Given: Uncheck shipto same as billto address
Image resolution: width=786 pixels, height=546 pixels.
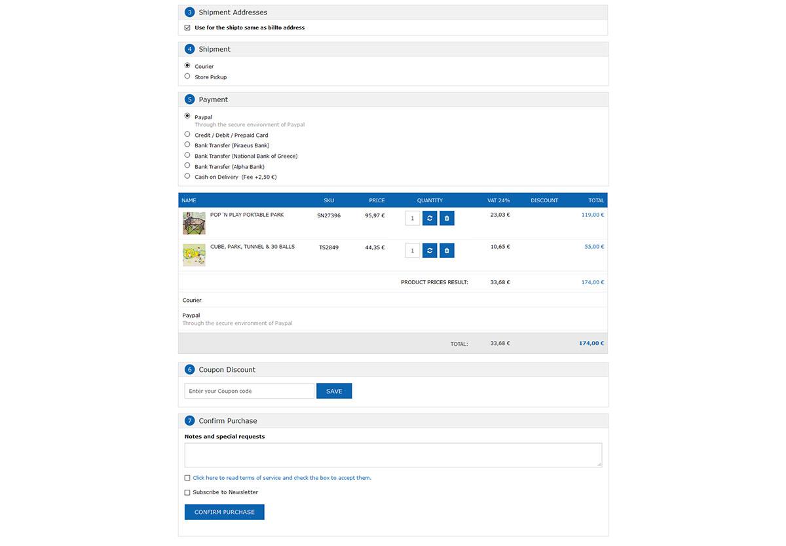Looking at the screenshot, I should point(187,27).
